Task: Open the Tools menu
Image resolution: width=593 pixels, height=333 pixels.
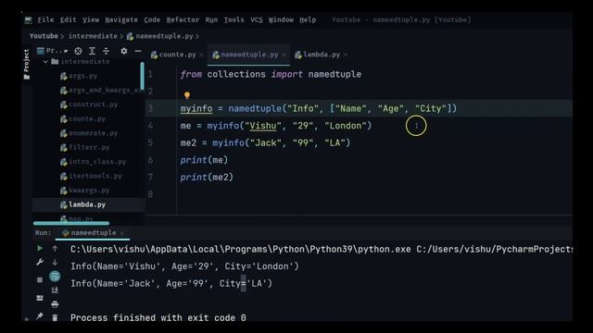Action: (x=233, y=20)
